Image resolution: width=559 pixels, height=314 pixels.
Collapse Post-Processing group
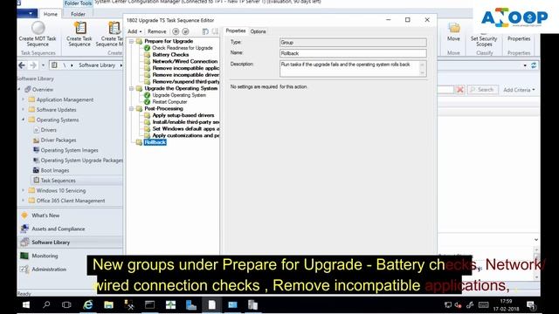click(131, 108)
